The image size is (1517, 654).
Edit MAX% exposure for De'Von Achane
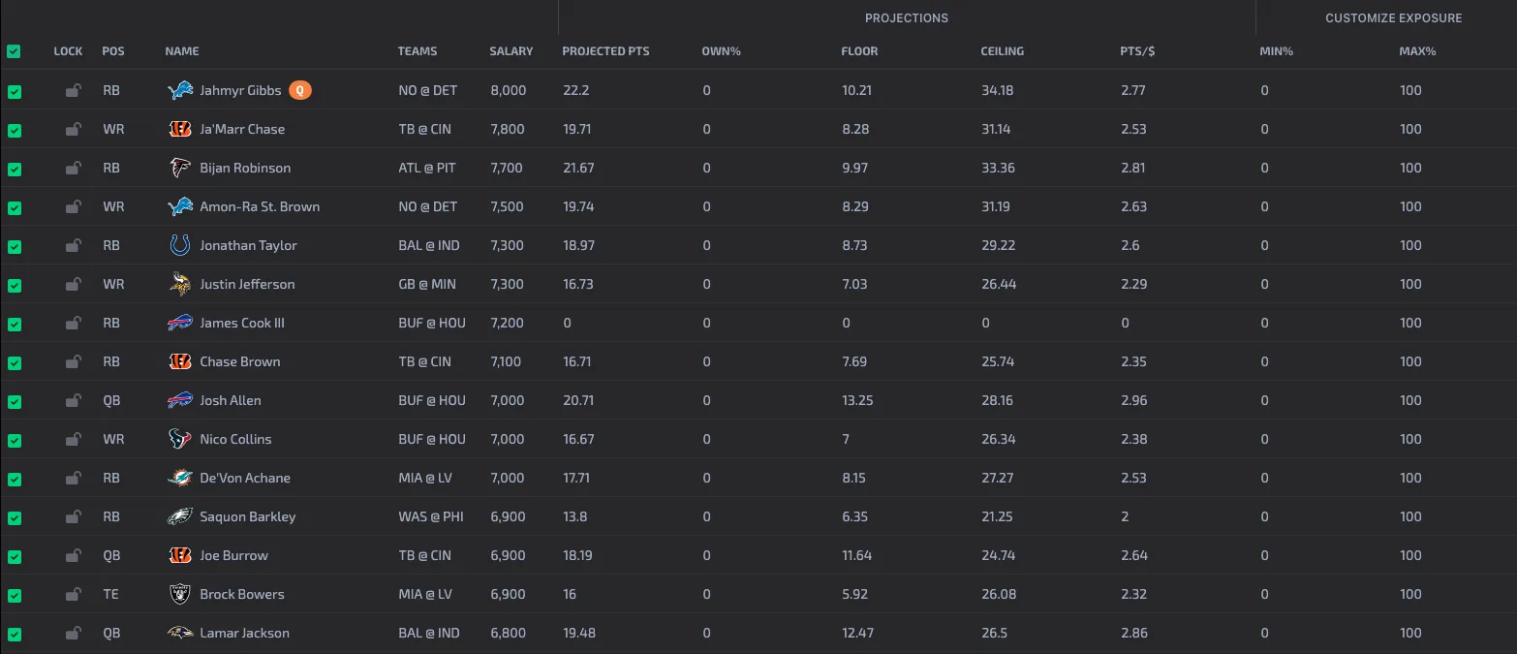1410,478
